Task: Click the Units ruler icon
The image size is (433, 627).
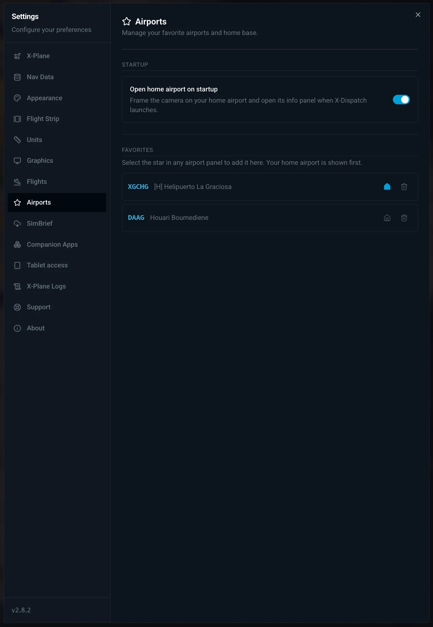Action: pos(17,140)
